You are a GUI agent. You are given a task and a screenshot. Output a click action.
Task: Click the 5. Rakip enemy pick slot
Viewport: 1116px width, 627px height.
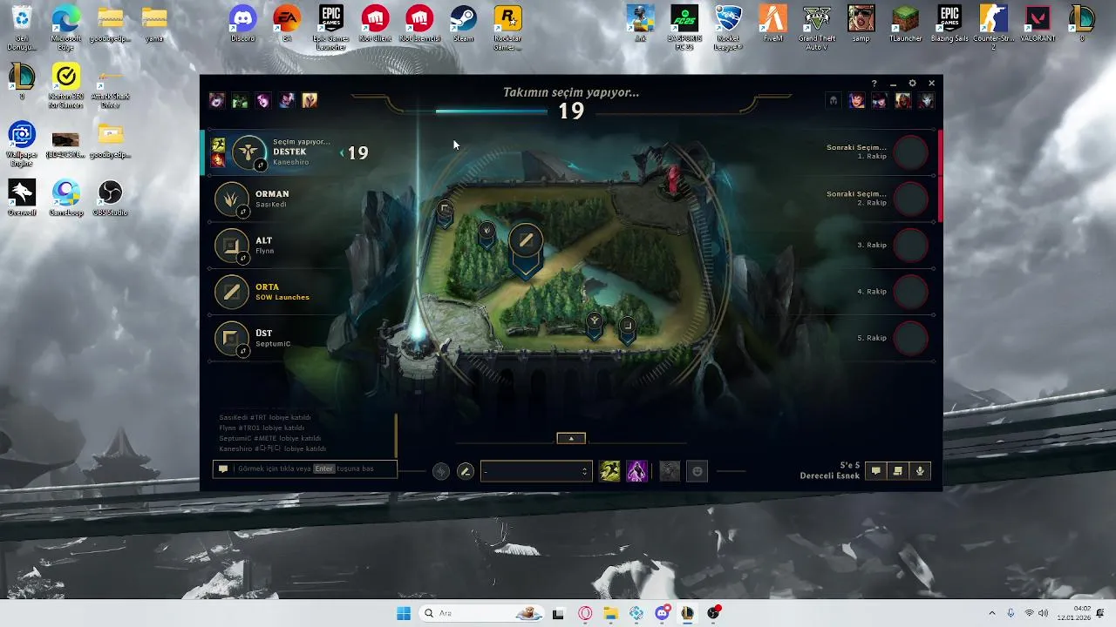[911, 338]
